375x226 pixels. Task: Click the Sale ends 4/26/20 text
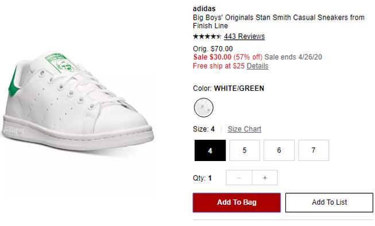[293, 57]
